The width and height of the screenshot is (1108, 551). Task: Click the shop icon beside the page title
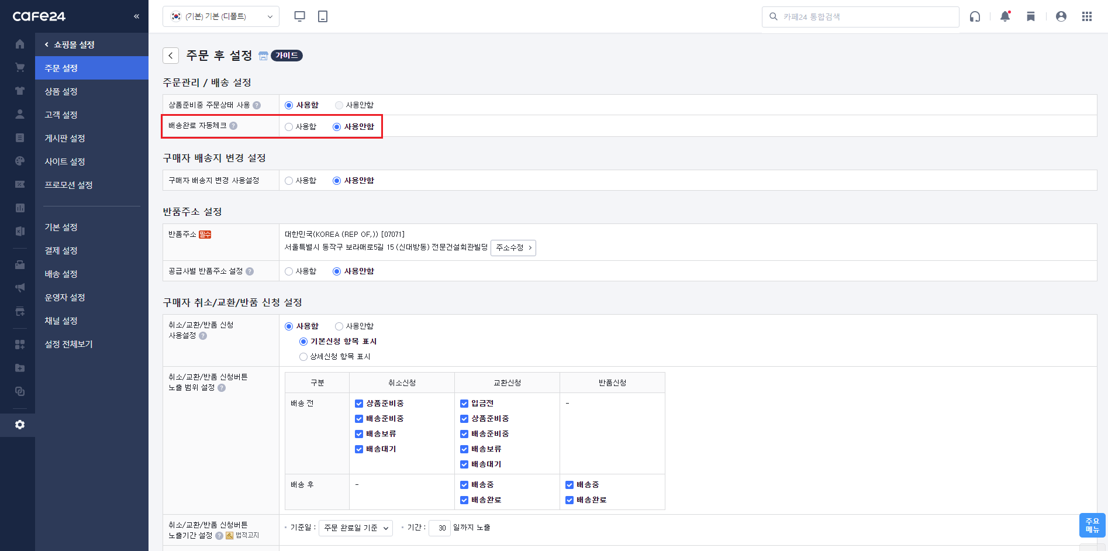tap(263, 56)
